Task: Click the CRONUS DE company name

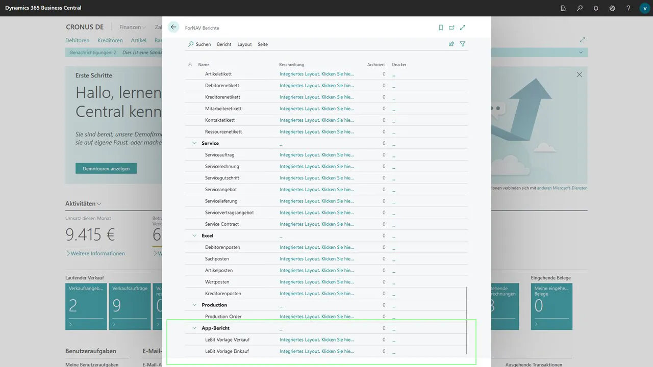Action: pyautogui.click(x=85, y=27)
